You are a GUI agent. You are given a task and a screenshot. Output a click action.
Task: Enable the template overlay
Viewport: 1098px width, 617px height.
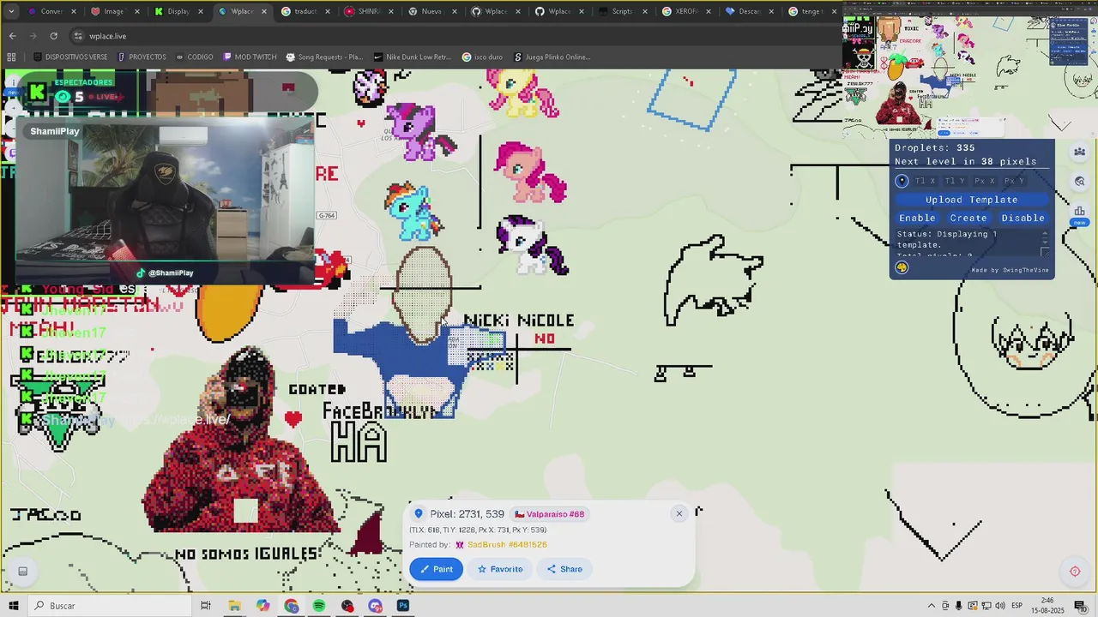917,218
